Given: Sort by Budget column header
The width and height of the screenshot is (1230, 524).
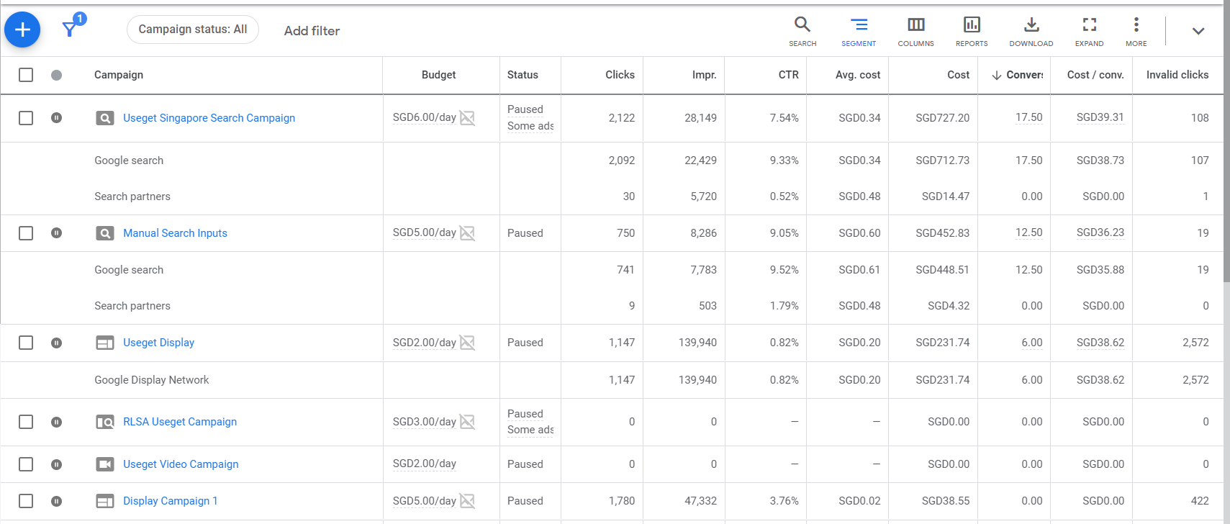Looking at the screenshot, I should coord(438,75).
